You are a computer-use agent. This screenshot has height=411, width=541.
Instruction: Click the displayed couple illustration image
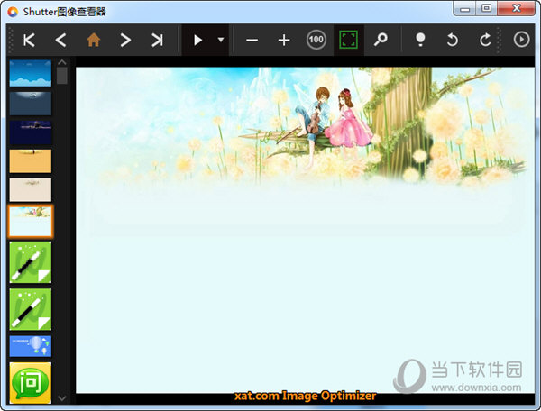point(306,231)
